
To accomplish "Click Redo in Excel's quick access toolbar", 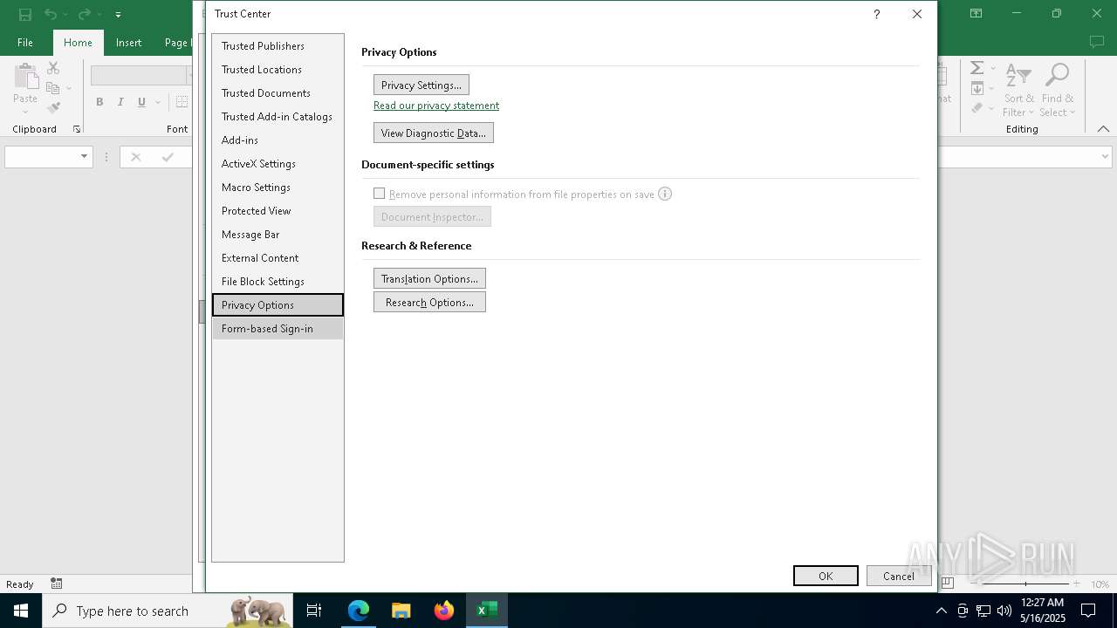I will coord(83,14).
